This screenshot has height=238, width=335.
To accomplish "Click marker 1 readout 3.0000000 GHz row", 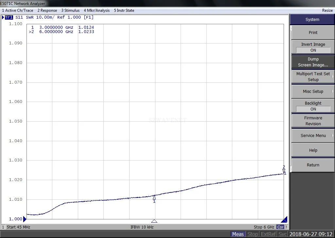I will pyautogui.click(x=62, y=27).
